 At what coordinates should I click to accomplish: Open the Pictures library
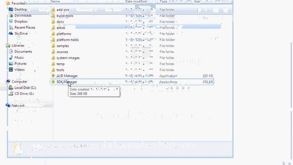click(20, 63)
